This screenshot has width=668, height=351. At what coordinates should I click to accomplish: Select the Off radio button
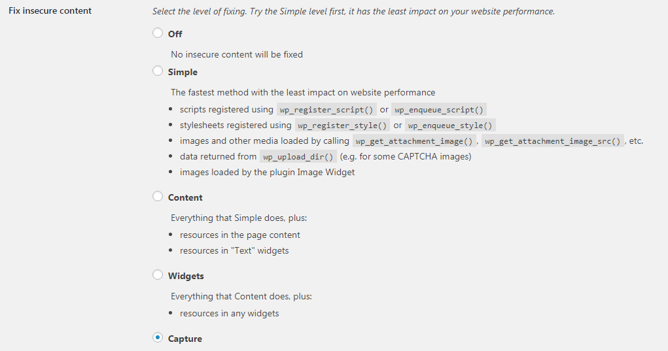(x=158, y=33)
